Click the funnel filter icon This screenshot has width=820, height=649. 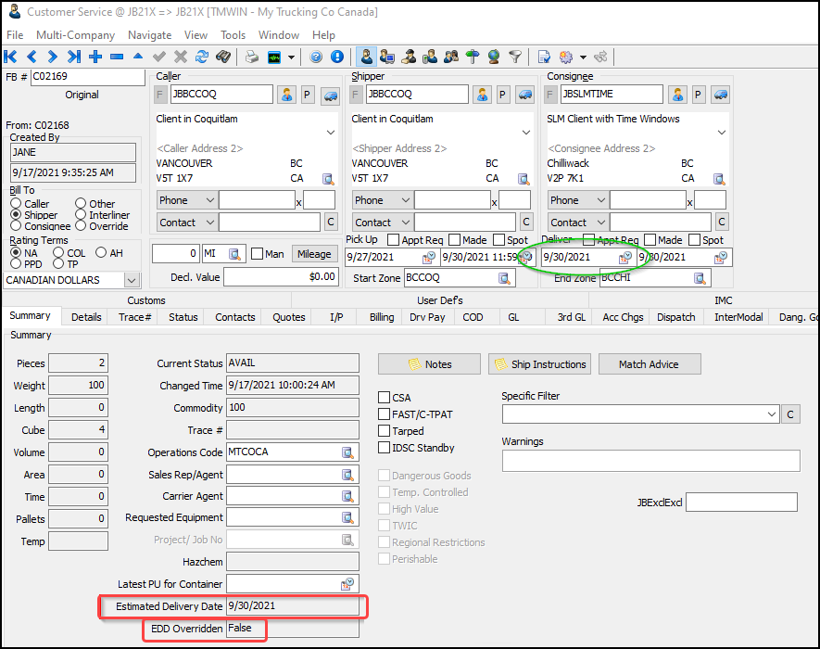pos(515,57)
